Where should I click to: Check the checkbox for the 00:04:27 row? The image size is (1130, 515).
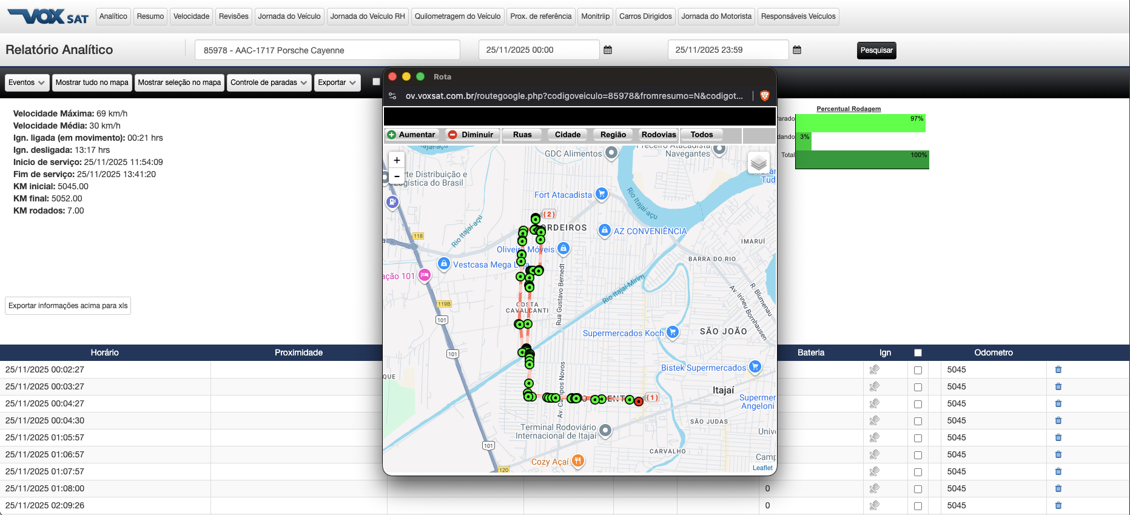tap(918, 404)
